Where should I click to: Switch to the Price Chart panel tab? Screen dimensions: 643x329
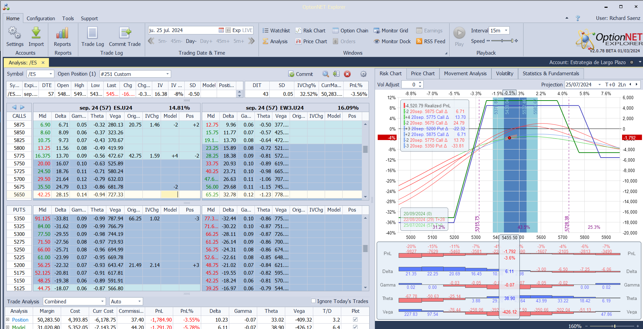click(x=423, y=74)
